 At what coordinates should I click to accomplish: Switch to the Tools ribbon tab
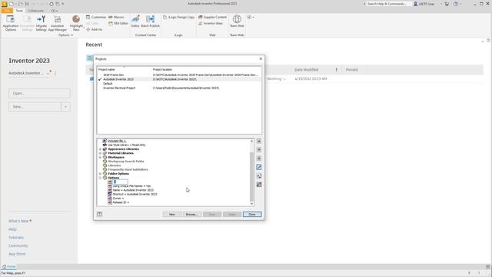pos(19,11)
